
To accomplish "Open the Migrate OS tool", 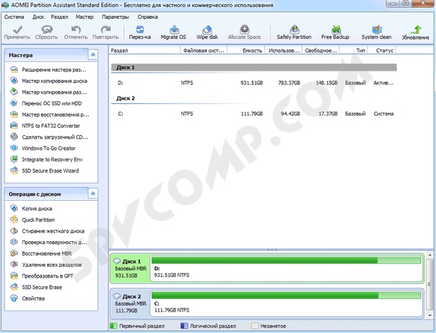I will [x=173, y=33].
